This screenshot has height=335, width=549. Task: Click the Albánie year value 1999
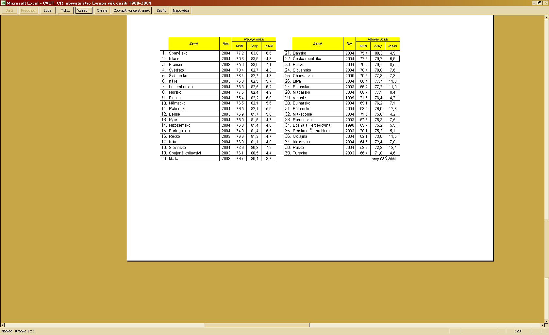click(x=350, y=98)
